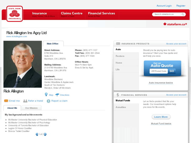Viewport: 191px width, 143px height.
Task: Go to previous page arrow in About Me
Action: tap(37, 134)
